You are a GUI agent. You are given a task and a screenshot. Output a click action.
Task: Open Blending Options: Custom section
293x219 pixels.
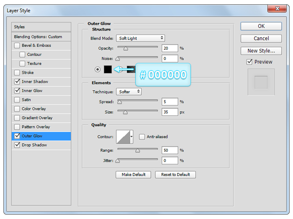pyautogui.click(x=42, y=37)
